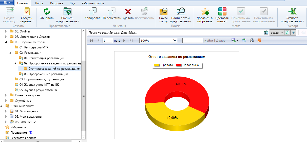Open the везде search scope dropdown
The height and width of the screenshot is (142, 307).
pos(282,33)
